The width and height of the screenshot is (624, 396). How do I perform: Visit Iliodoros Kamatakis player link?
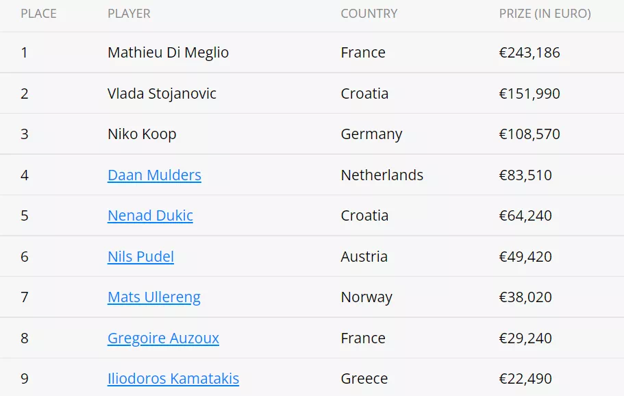click(173, 379)
